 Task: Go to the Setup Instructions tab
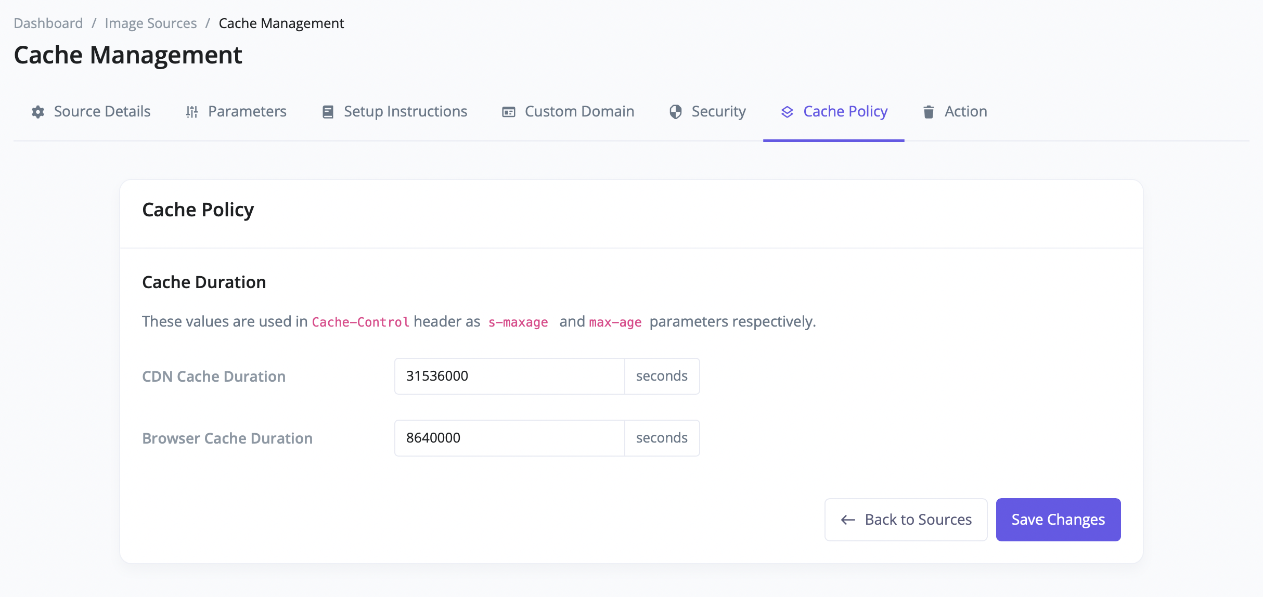[x=405, y=112]
